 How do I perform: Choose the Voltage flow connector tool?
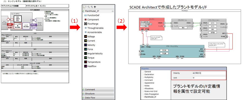click(90, 37)
